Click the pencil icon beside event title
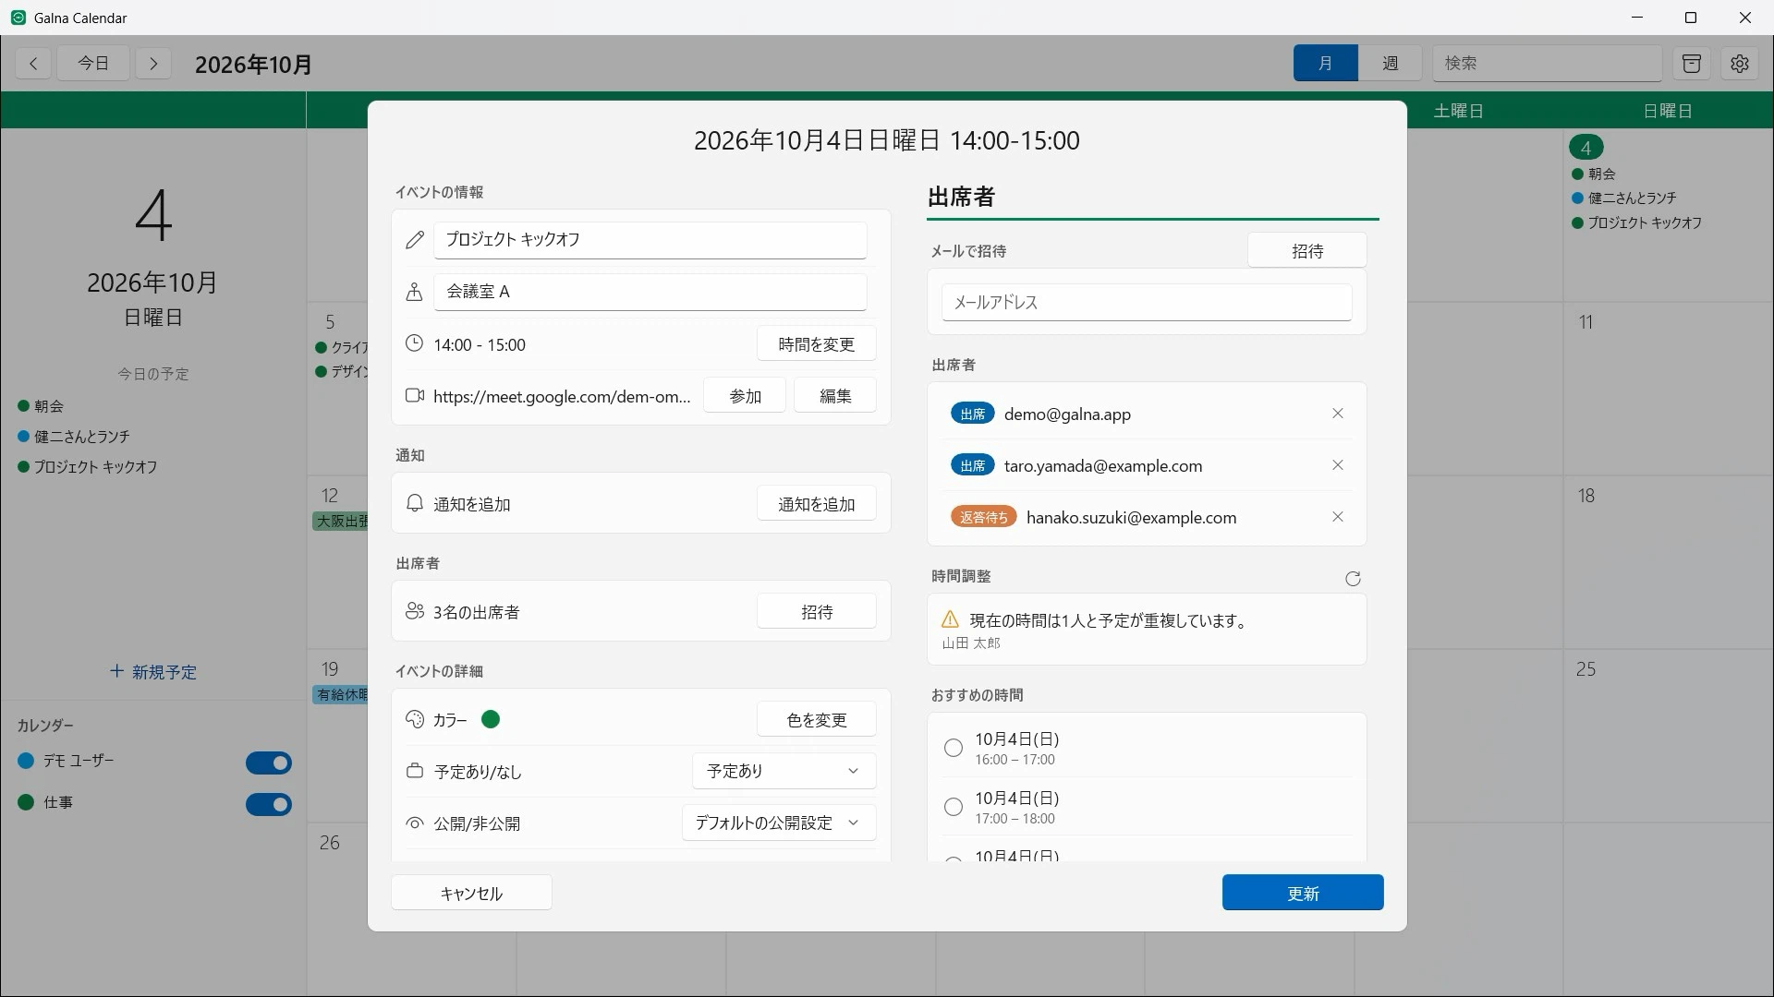This screenshot has height=997, width=1774. [415, 240]
